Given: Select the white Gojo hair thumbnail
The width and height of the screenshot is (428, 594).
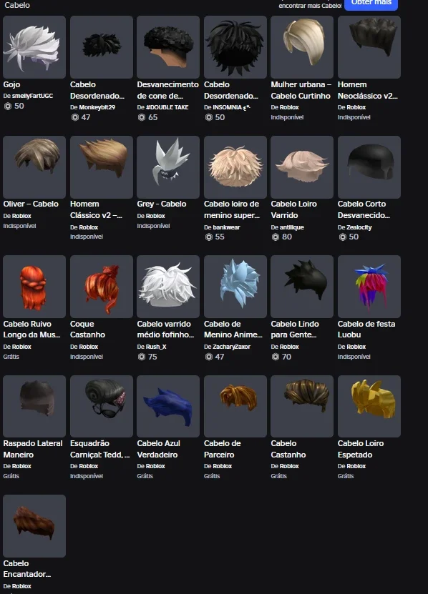Looking at the screenshot, I should click(34, 47).
